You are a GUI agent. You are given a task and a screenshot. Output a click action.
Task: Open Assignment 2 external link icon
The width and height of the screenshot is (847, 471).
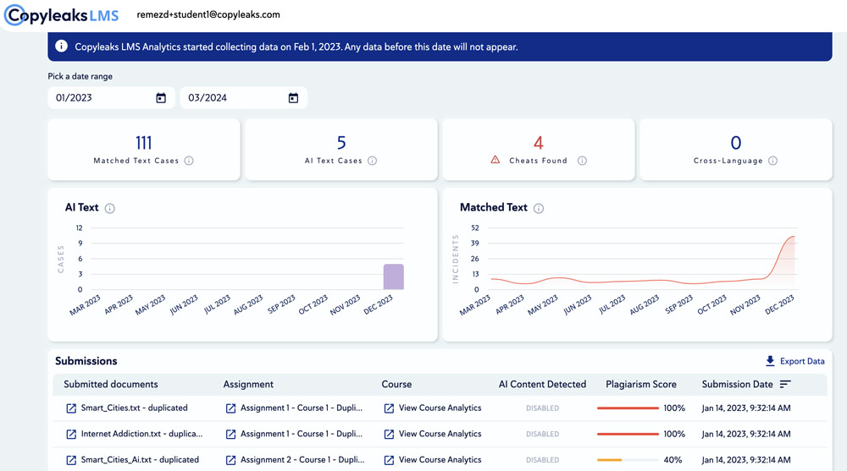click(x=230, y=460)
